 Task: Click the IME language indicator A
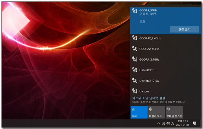(173, 123)
